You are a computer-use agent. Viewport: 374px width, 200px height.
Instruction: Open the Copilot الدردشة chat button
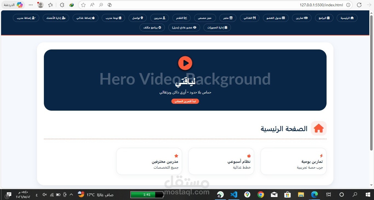click(x=13, y=5)
